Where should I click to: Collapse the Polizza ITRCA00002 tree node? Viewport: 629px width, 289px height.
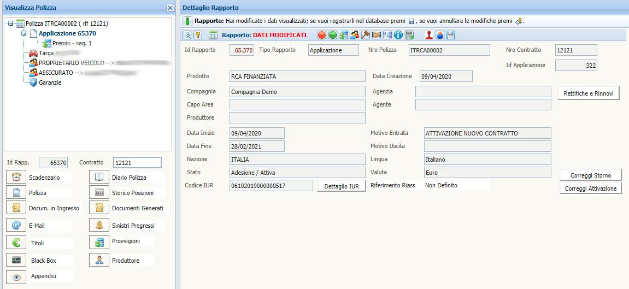coord(10,23)
